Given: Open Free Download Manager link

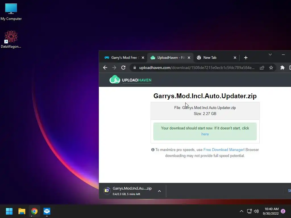Looking at the screenshot, I should (223, 150).
